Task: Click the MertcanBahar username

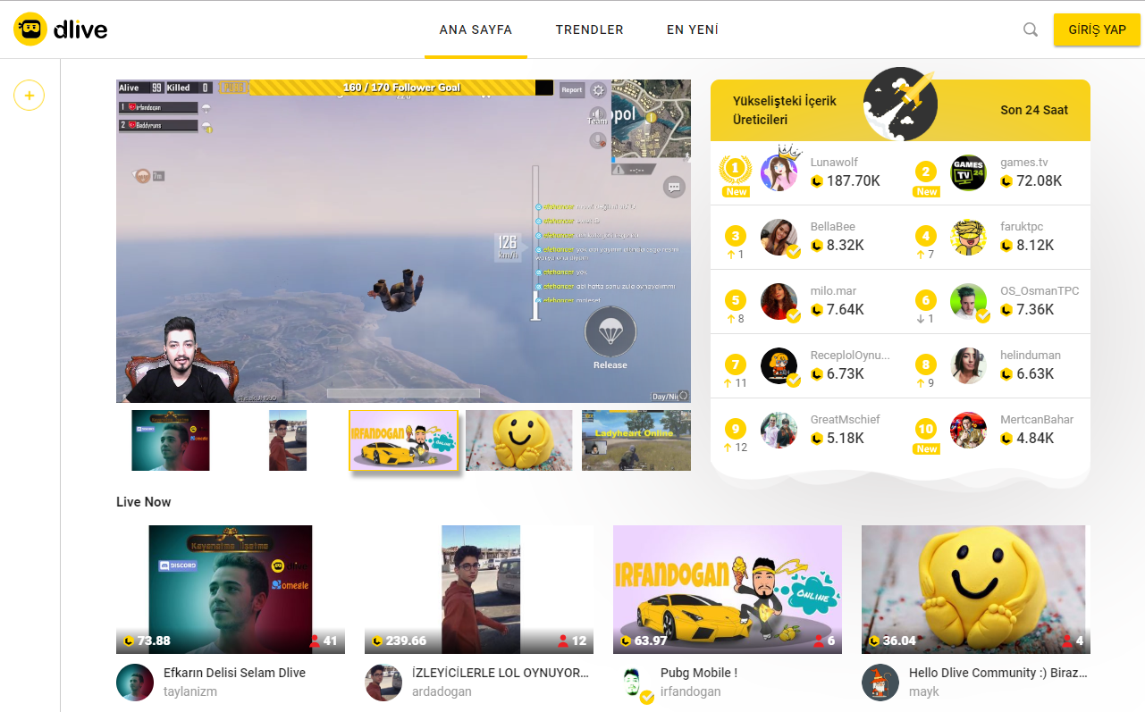Action: [1037, 419]
